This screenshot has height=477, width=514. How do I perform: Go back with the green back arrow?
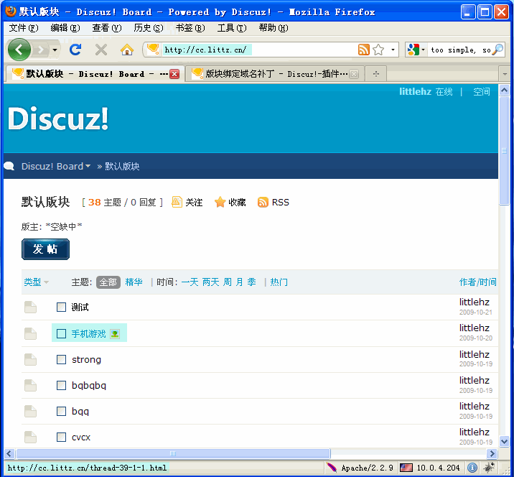[x=19, y=50]
